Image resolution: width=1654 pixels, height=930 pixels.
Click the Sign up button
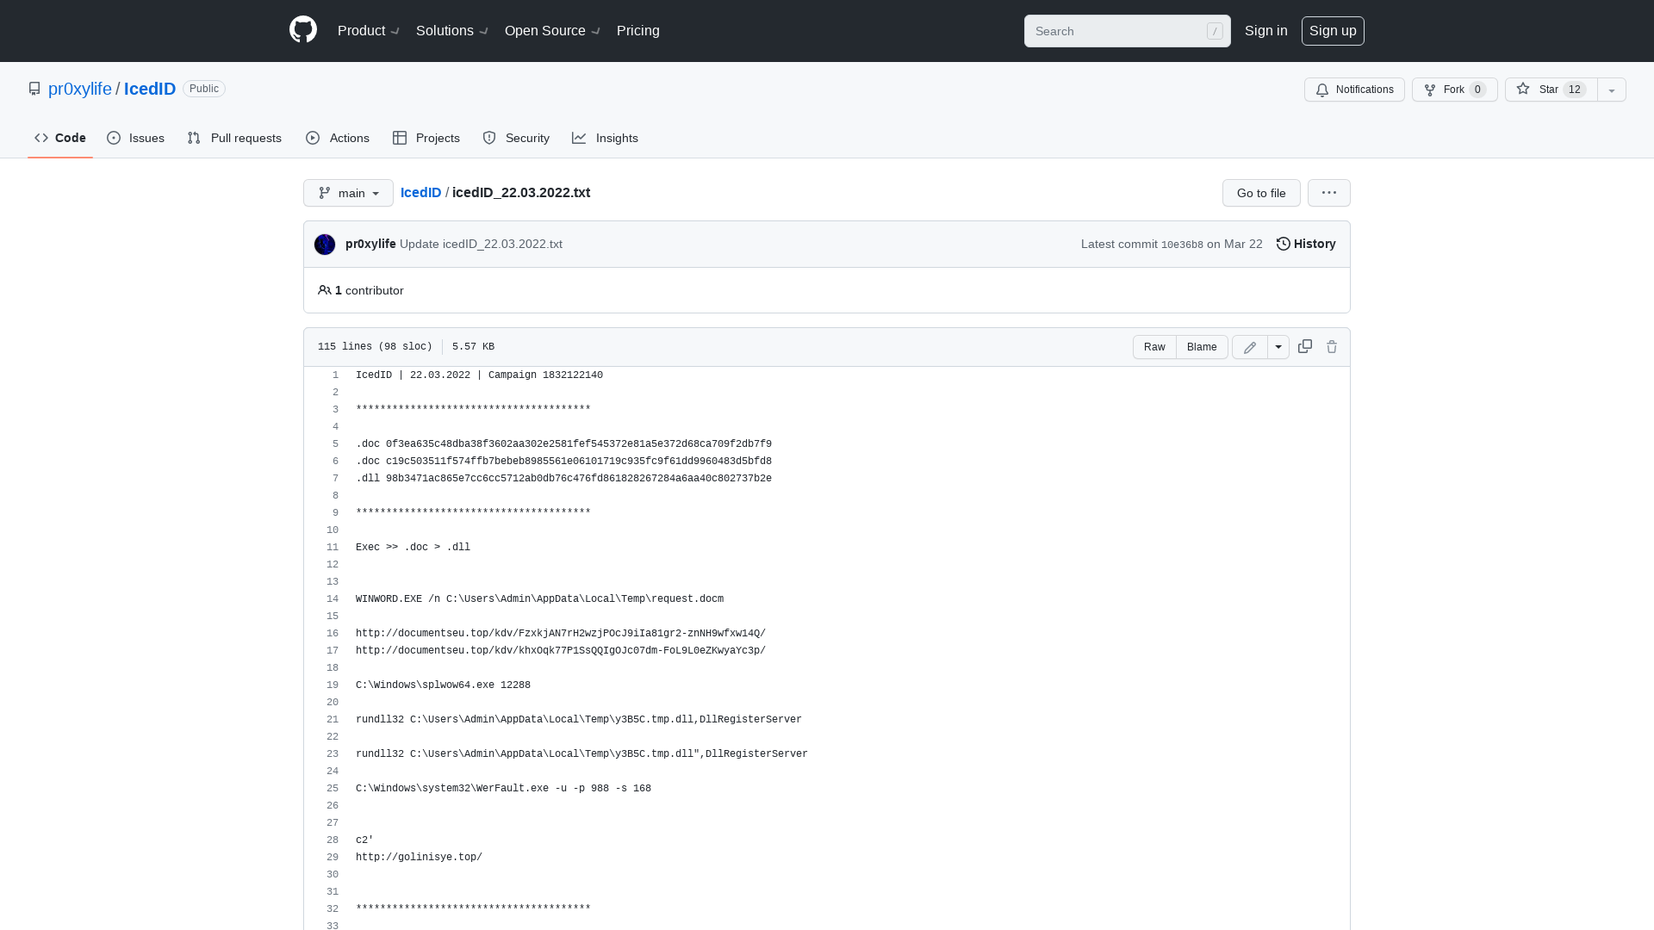coord(1333,31)
